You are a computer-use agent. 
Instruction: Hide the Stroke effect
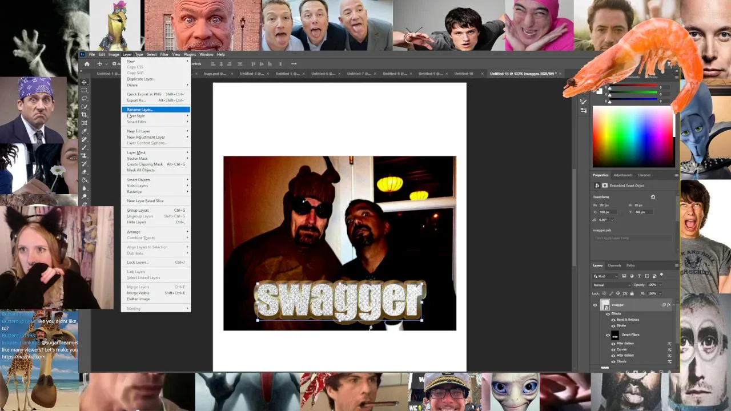[613, 326]
